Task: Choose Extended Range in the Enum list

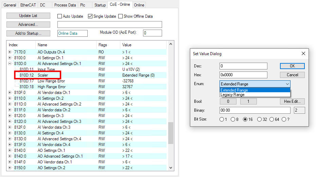Action: [x=255, y=90]
